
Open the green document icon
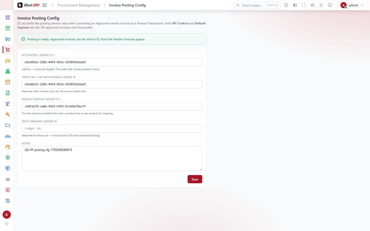click(x=8, y=93)
